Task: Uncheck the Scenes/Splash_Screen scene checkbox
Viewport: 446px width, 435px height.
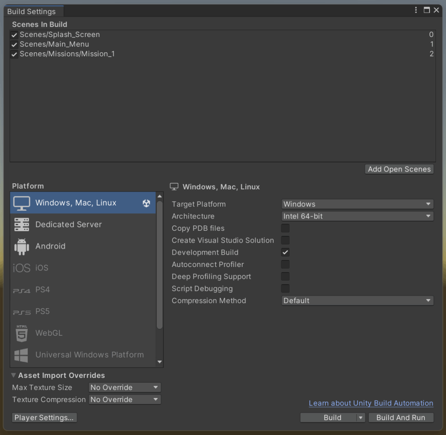Action: [14, 35]
